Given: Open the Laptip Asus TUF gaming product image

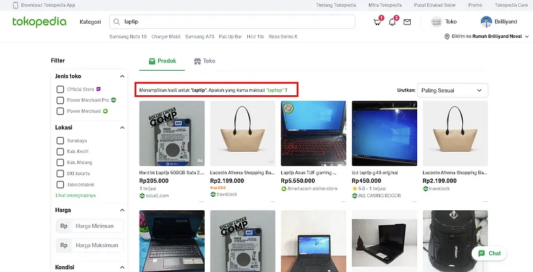Looking at the screenshot, I should coord(313,134).
